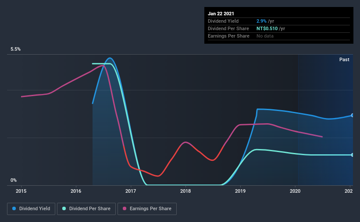Click the 2016 x-axis label
The height and width of the screenshot is (222, 360).
pyautogui.click(x=76, y=191)
